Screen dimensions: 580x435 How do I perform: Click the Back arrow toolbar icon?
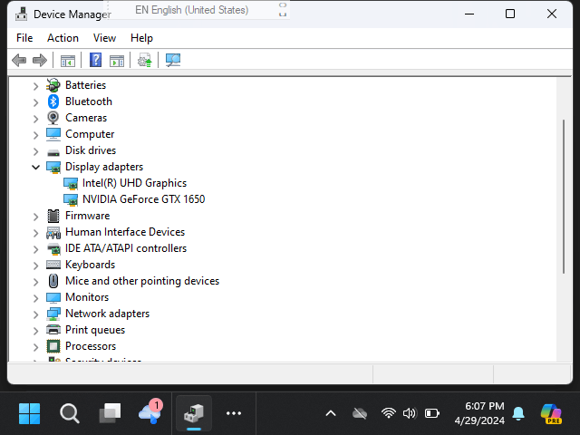19,60
